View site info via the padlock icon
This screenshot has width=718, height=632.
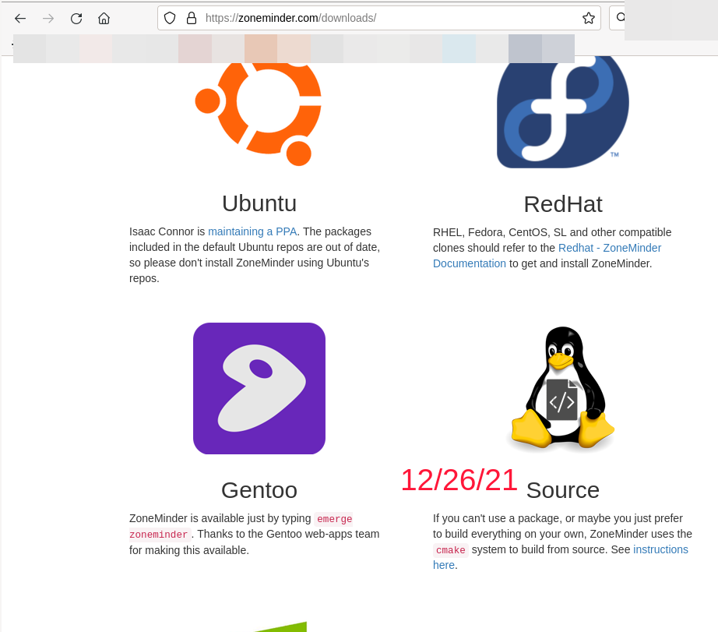190,17
